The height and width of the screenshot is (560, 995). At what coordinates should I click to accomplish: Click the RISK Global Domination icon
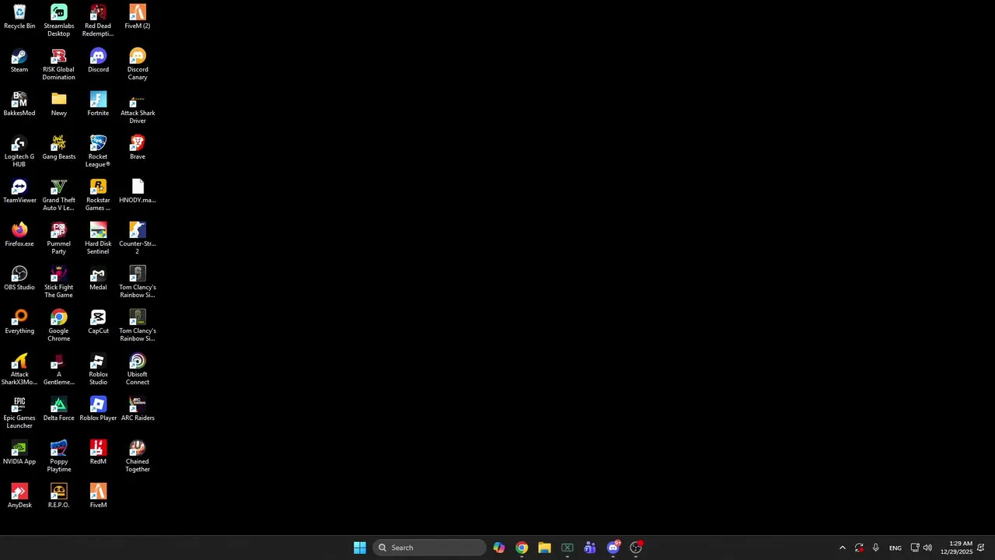click(x=58, y=65)
